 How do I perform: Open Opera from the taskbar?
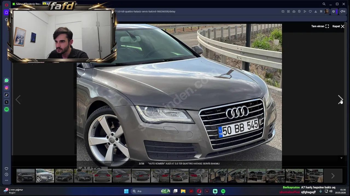click(199, 191)
